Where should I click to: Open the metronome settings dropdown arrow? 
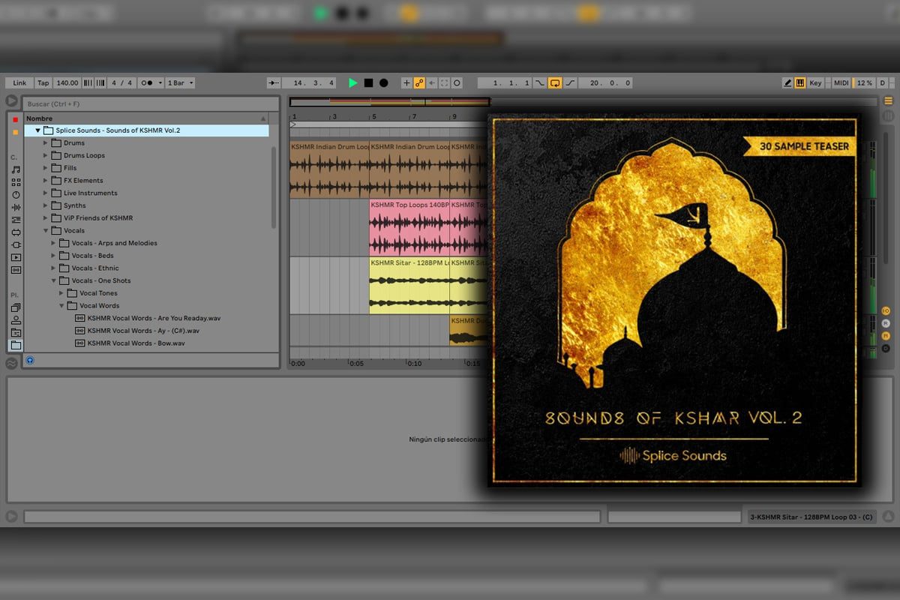tap(160, 83)
